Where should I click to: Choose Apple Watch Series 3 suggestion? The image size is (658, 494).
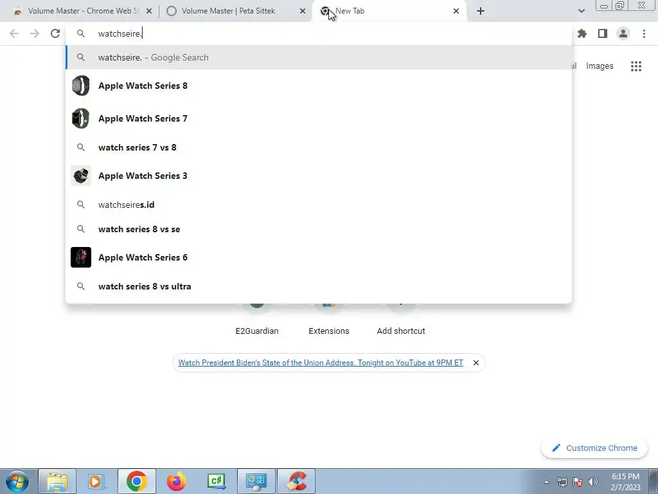[319, 176]
